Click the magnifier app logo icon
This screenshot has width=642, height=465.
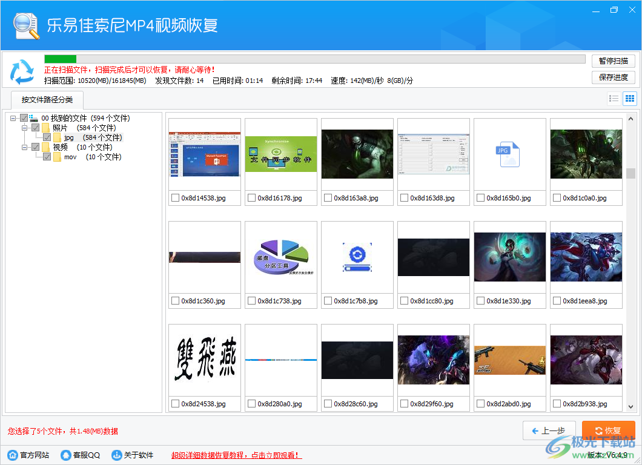[27, 26]
